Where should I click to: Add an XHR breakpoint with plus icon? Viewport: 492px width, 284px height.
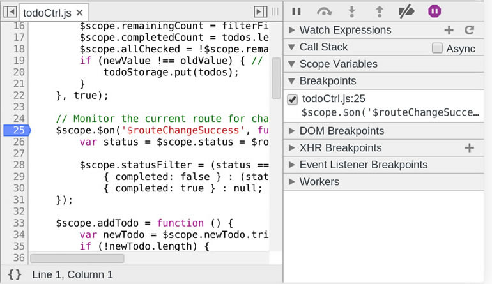point(470,148)
